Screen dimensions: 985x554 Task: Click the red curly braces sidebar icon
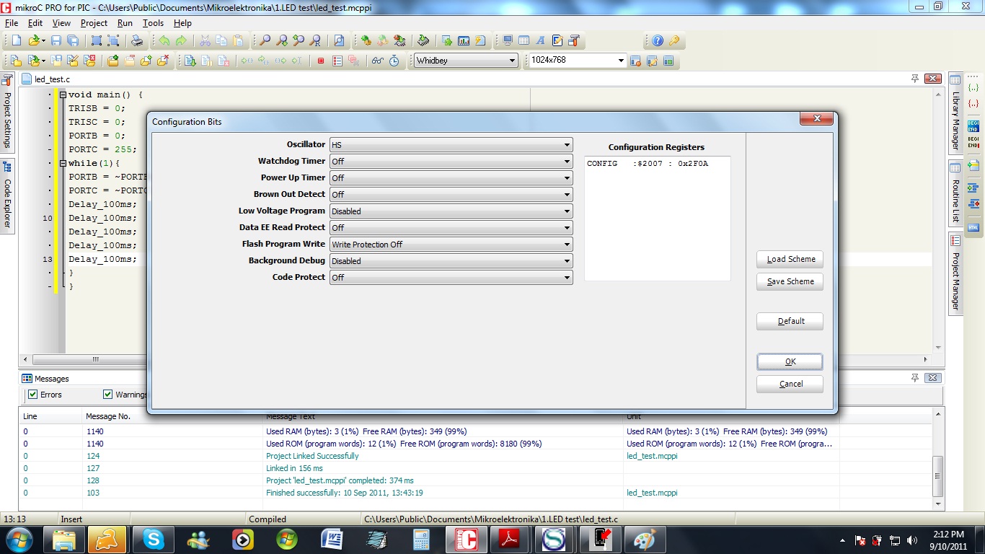pos(973,104)
